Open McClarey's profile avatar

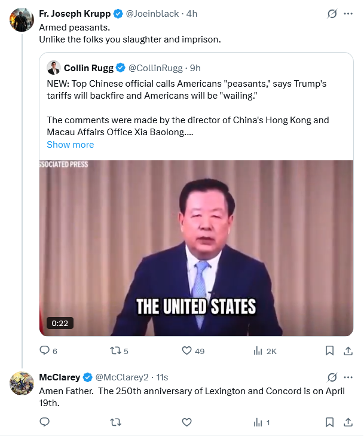22,383
